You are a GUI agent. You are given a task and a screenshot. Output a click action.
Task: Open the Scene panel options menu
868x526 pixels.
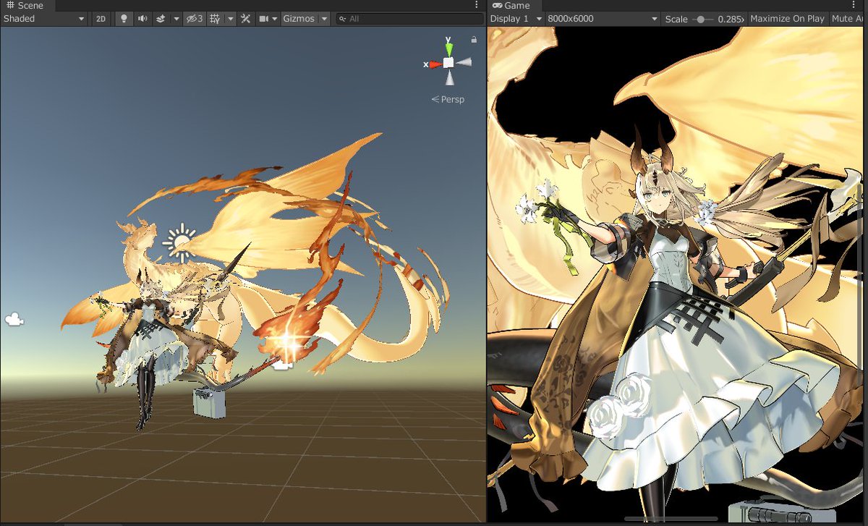click(476, 5)
